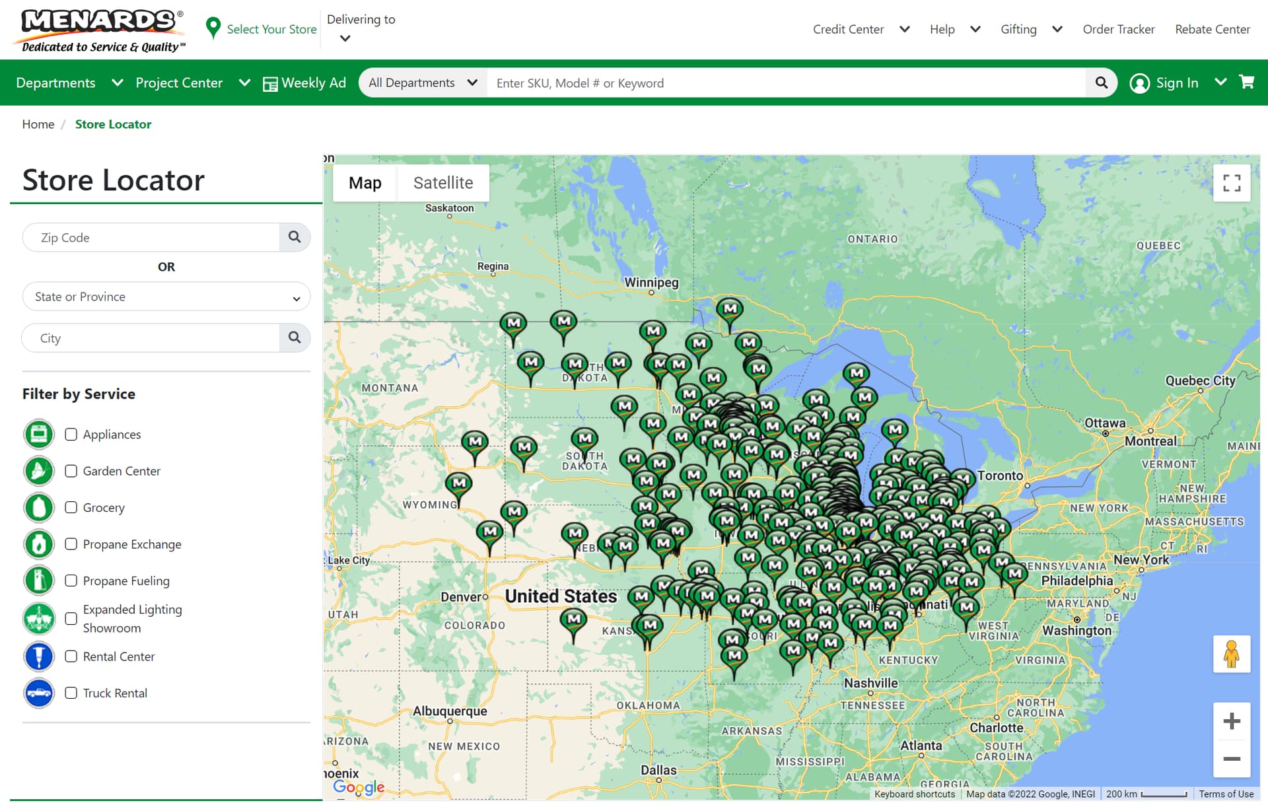Open map Terms of Use
Image resolution: width=1268 pixels, height=811 pixels.
pos(1226,794)
